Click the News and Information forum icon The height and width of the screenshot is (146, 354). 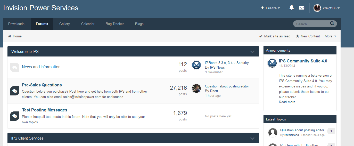(15, 67)
